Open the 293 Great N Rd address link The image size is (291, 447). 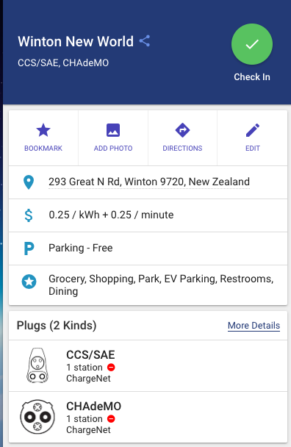149,182
